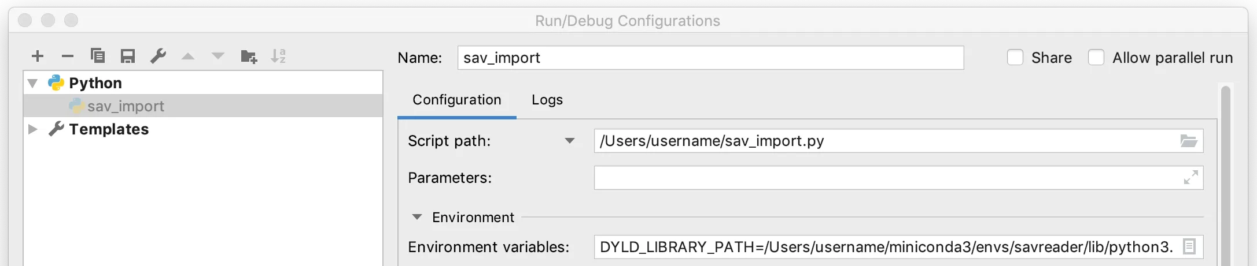Select the Configuration tab
The image size is (1257, 266).
coord(457,100)
